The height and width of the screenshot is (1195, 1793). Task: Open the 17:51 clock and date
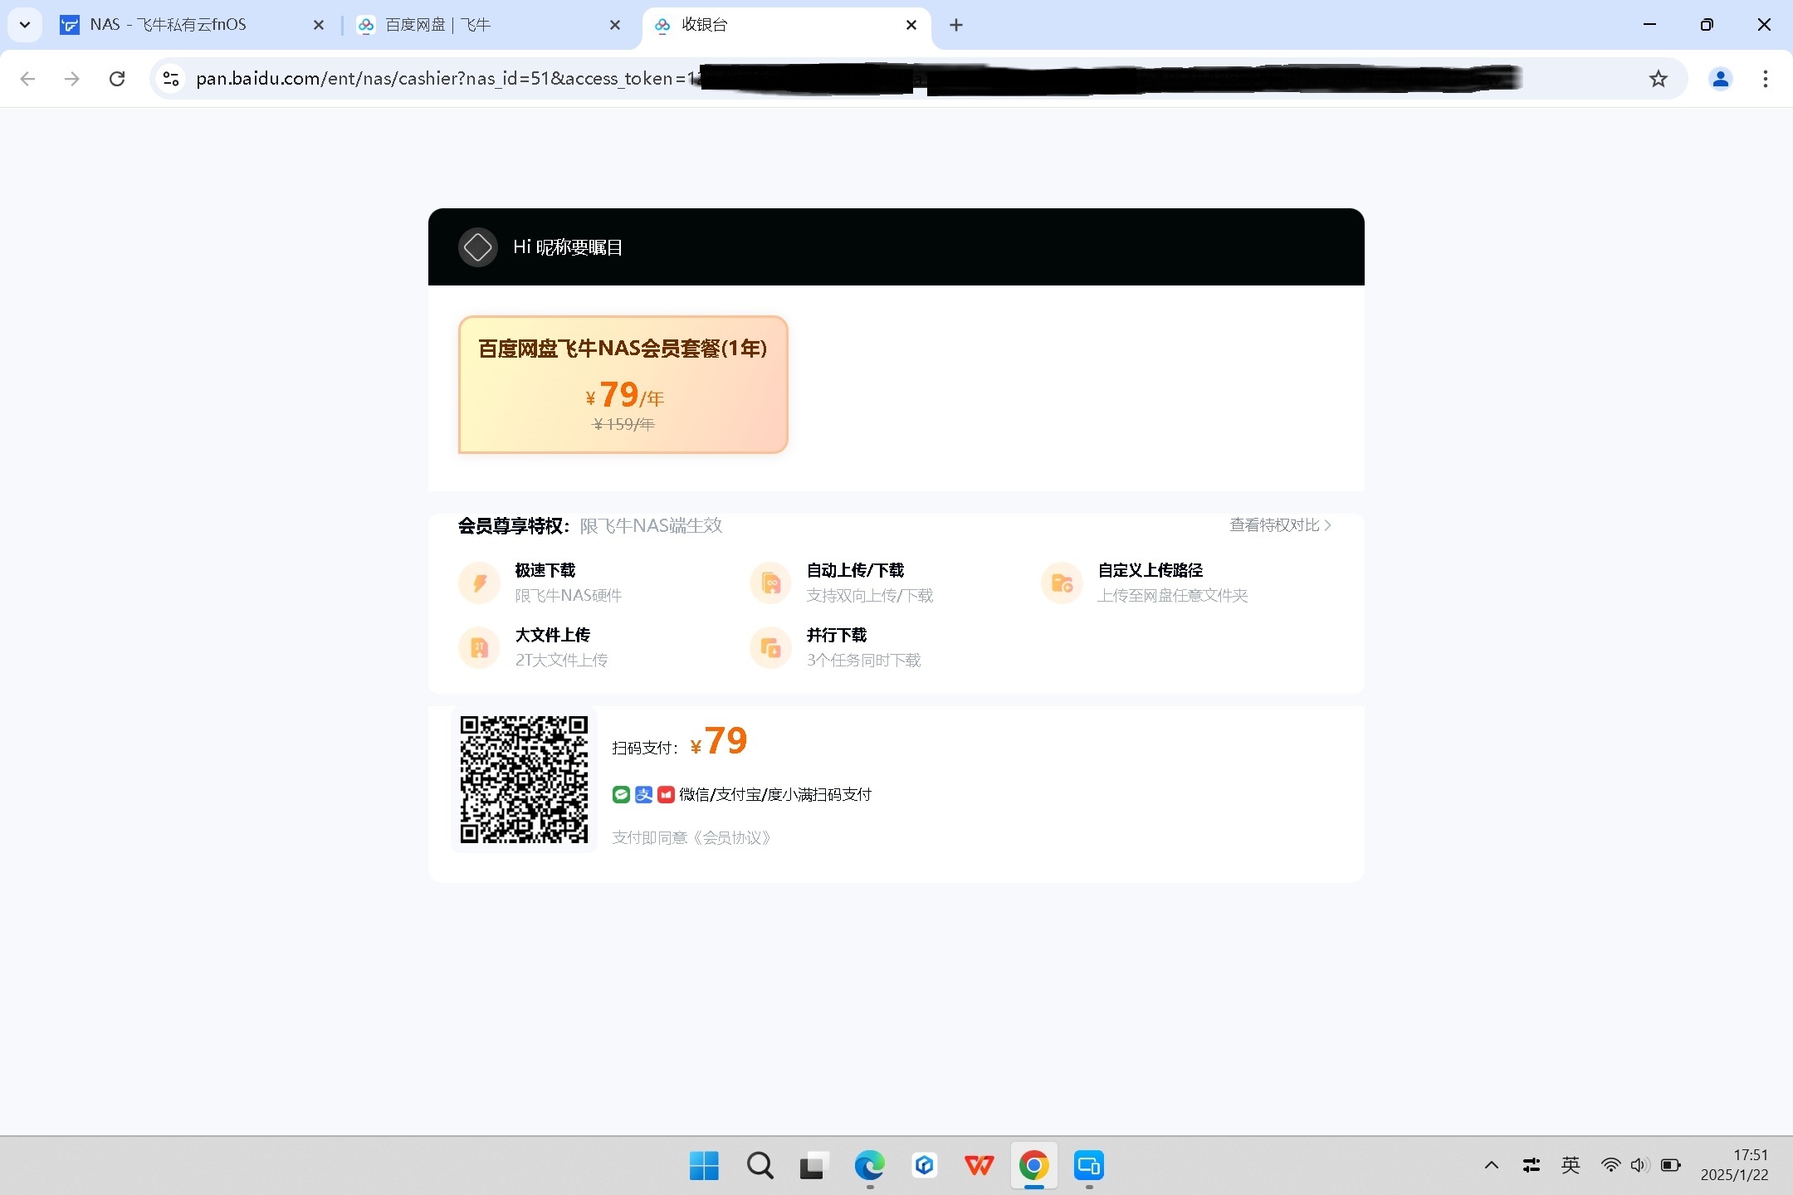[1734, 1165]
